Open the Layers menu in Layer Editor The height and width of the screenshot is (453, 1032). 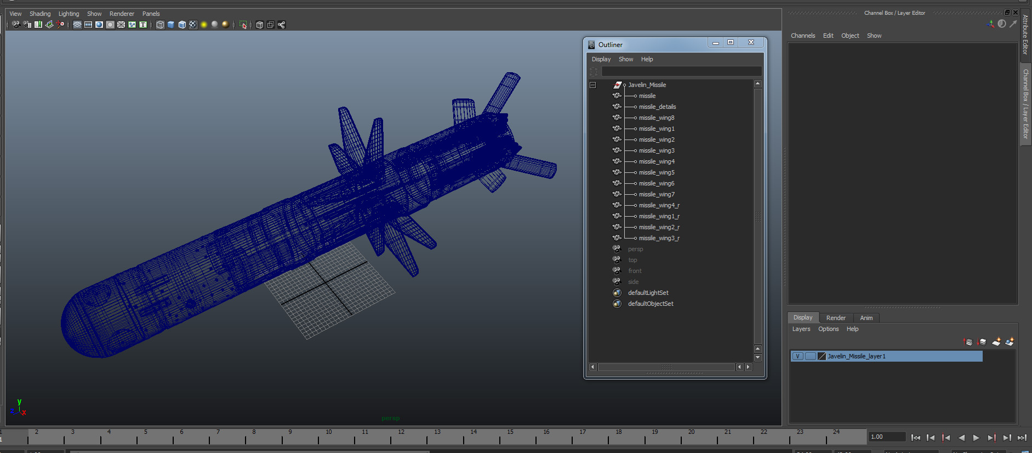[801, 329]
